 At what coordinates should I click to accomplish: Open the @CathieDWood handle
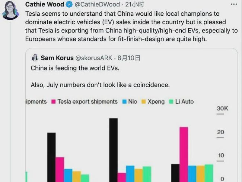[x=97, y=4]
